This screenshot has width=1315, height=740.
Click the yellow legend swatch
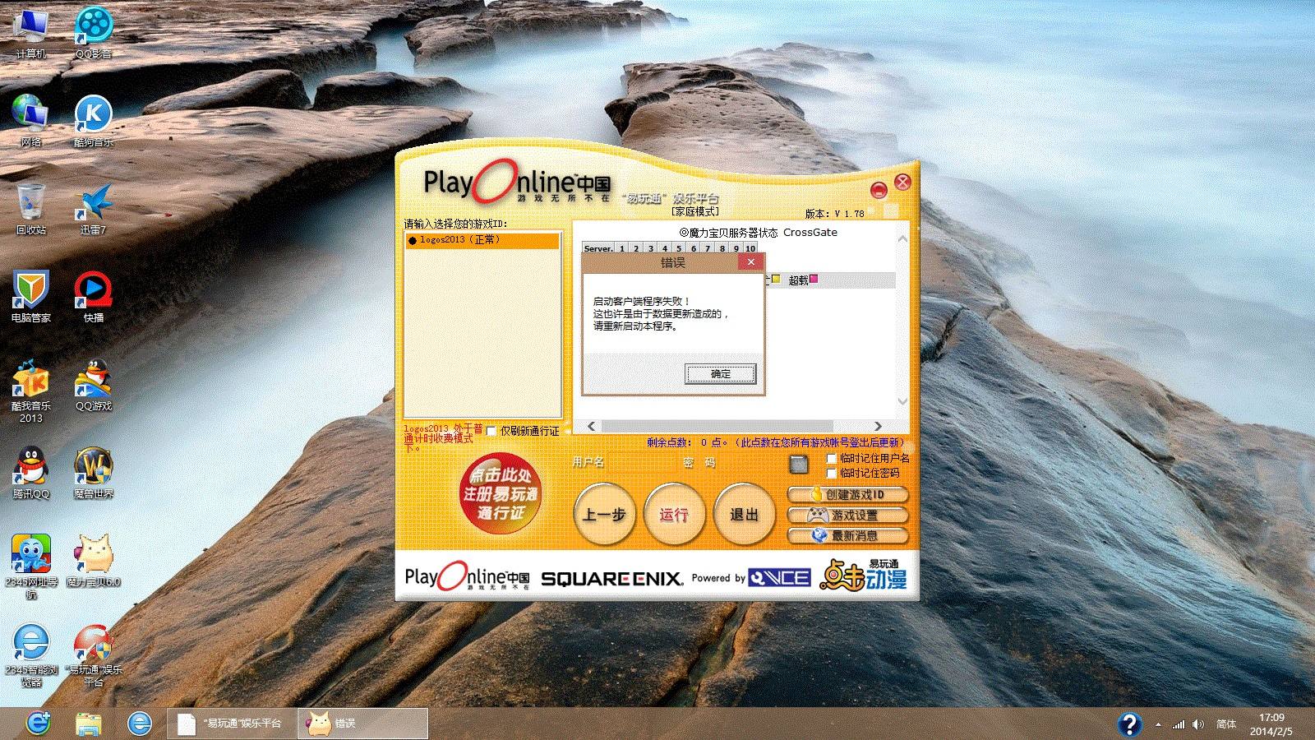[x=775, y=280]
